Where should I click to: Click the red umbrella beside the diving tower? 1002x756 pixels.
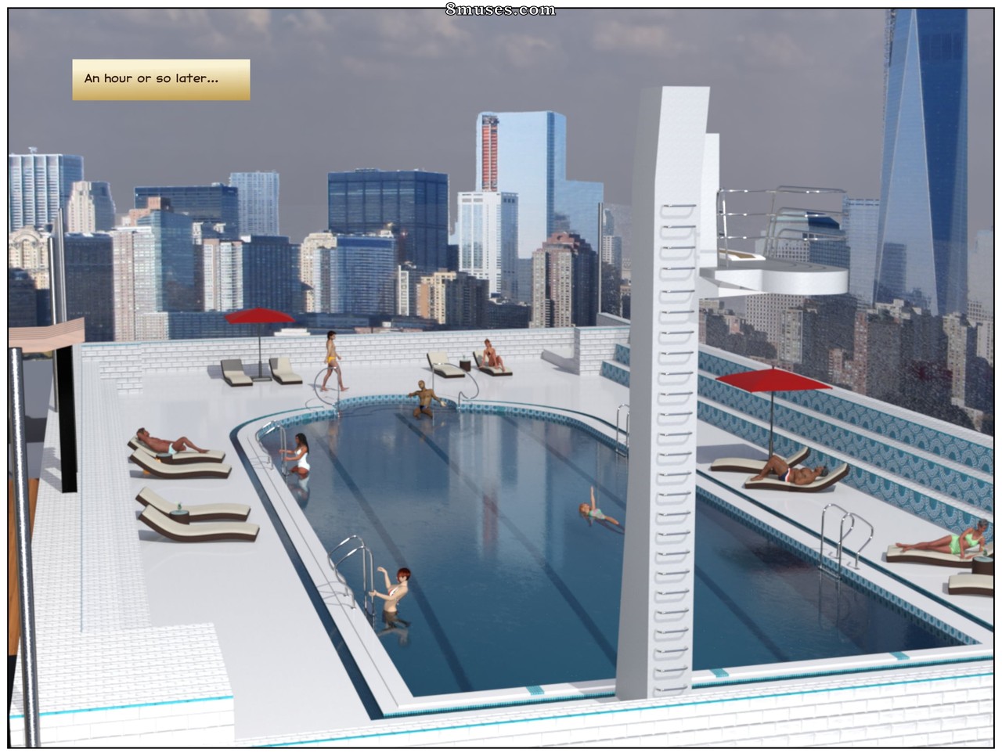coord(773,380)
